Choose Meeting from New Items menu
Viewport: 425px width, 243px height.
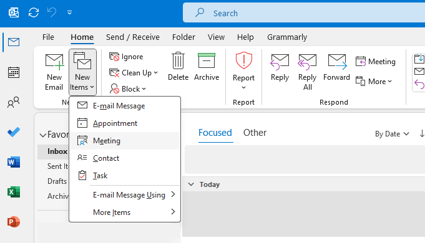click(125, 141)
